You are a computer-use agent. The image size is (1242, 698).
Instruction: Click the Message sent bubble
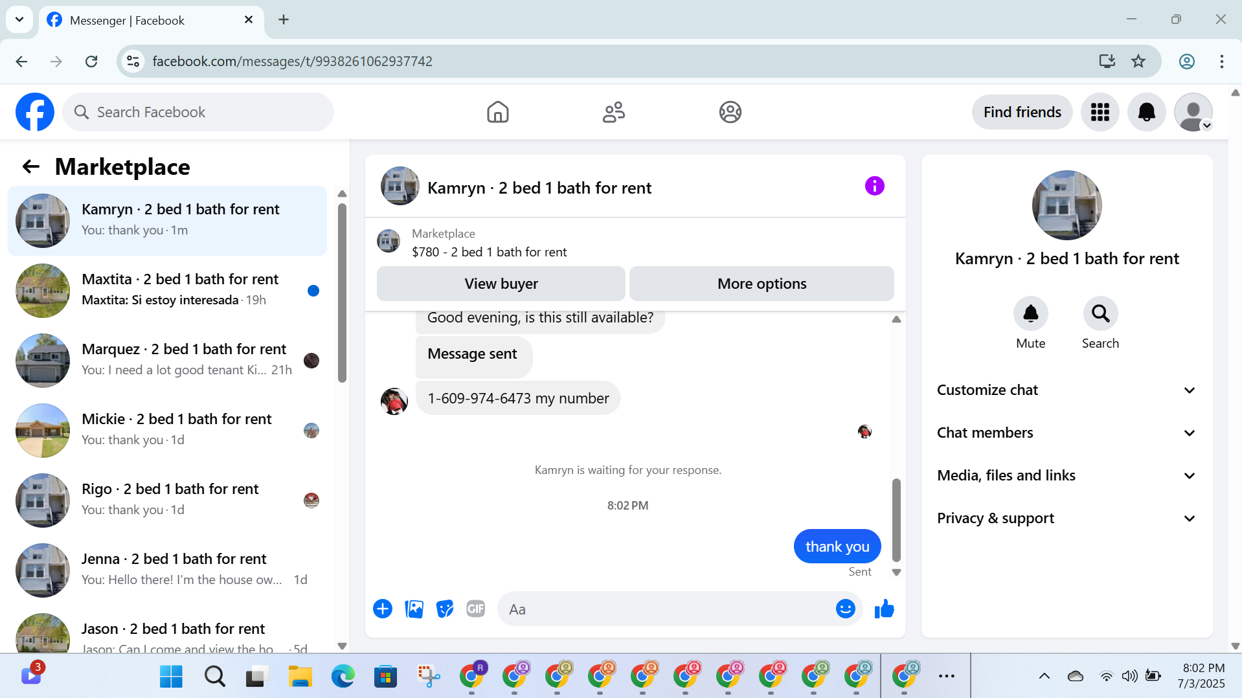(473, 356)
